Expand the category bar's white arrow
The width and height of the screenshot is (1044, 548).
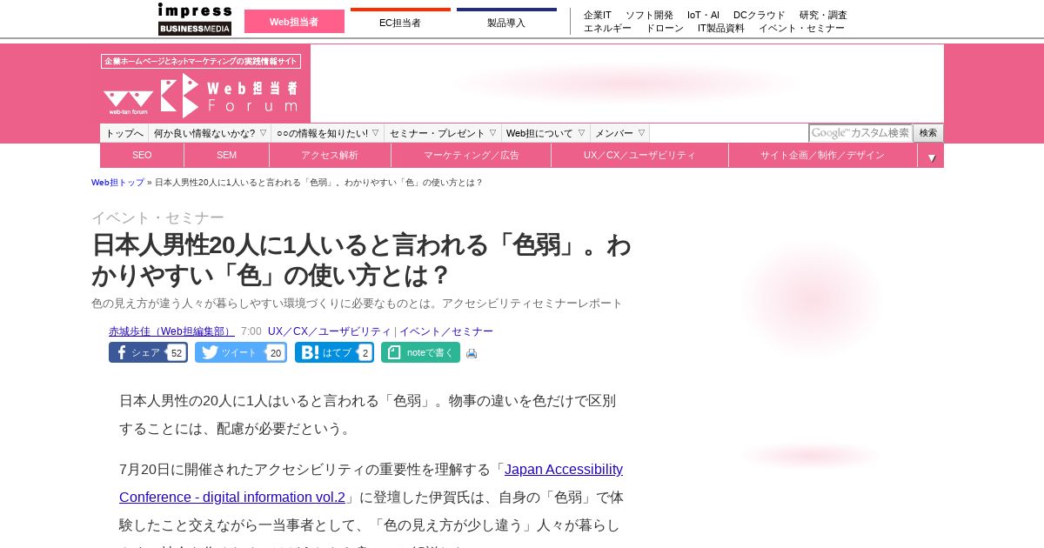coord(931,157)
